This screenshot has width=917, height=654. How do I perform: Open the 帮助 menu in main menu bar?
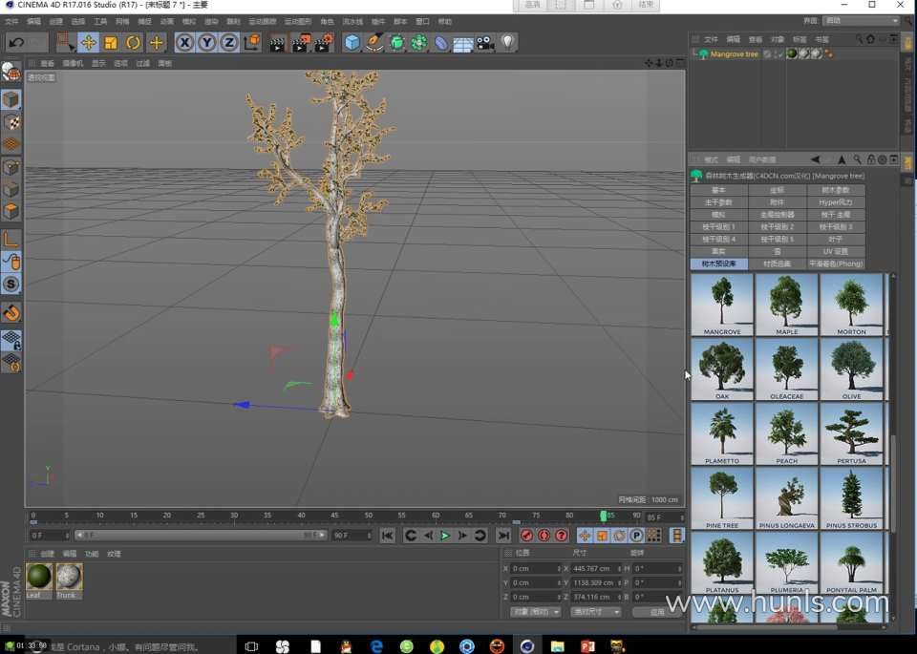pos(445,22)
